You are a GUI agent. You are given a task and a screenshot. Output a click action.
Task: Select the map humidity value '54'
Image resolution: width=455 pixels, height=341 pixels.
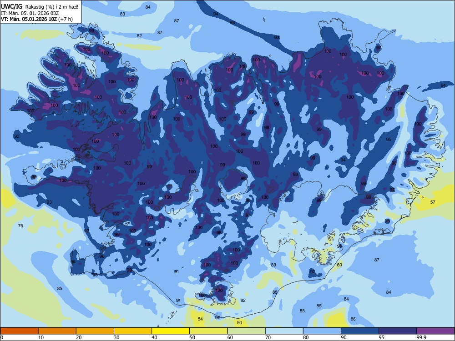tap(200, 319)
